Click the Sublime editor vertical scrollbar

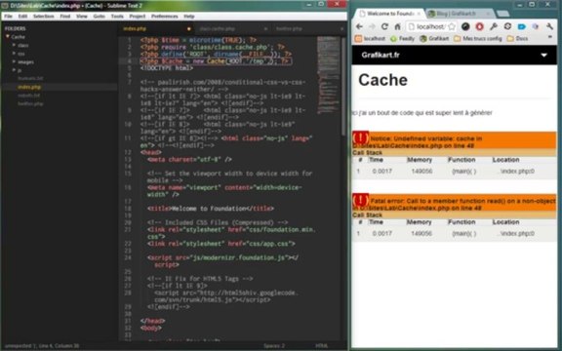343,86
